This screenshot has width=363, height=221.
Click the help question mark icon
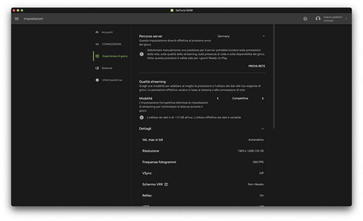coord(305,19)
